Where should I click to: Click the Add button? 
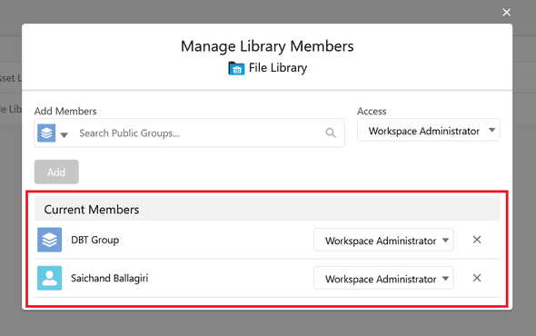(x=56, y=172)
